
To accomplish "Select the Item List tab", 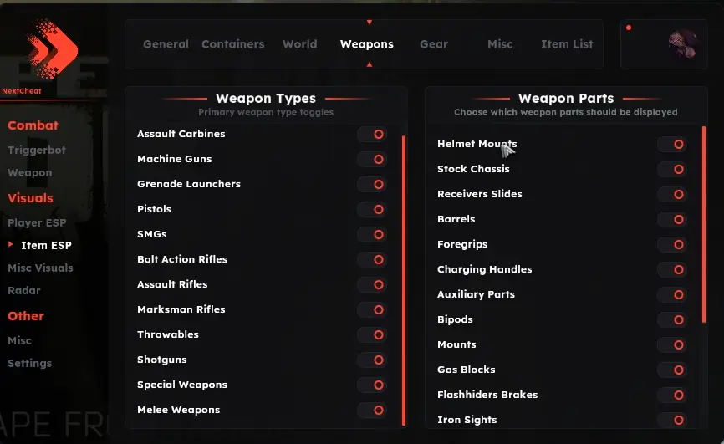I will click(x=567, y=44).
